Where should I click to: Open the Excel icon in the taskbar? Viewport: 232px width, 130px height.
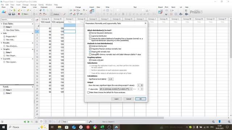[102, 127]
